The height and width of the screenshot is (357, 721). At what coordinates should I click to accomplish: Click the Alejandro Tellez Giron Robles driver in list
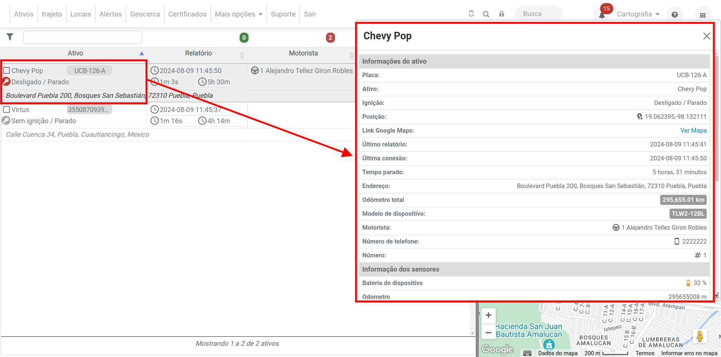click(306, 70)
